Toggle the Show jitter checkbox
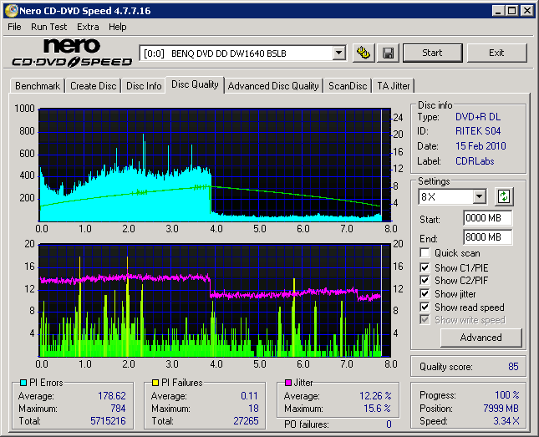 click(425, 293)
